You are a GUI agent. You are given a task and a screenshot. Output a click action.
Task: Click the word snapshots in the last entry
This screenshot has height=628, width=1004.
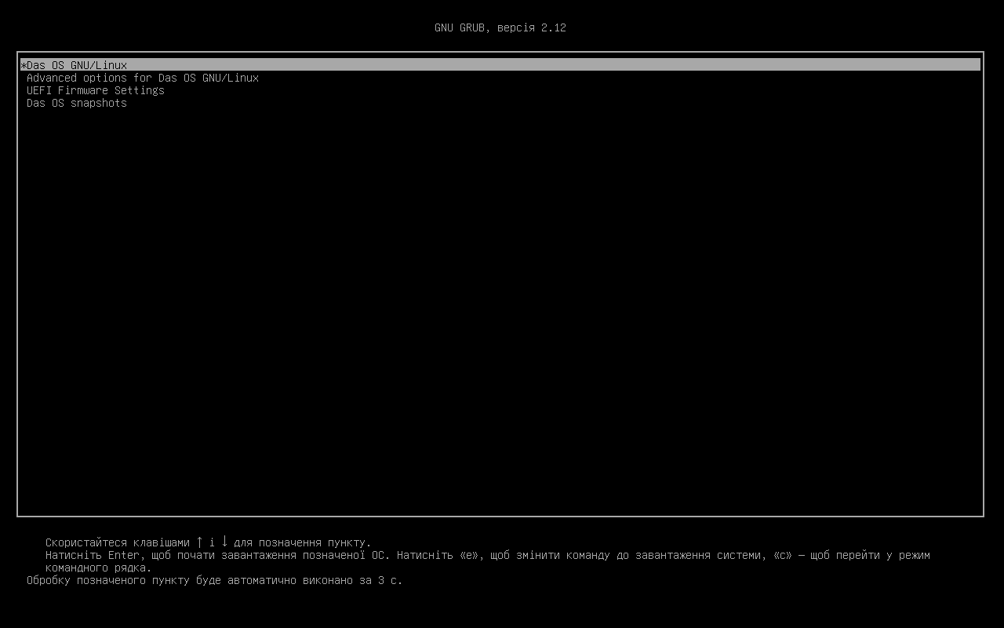[x=99, y=103]
